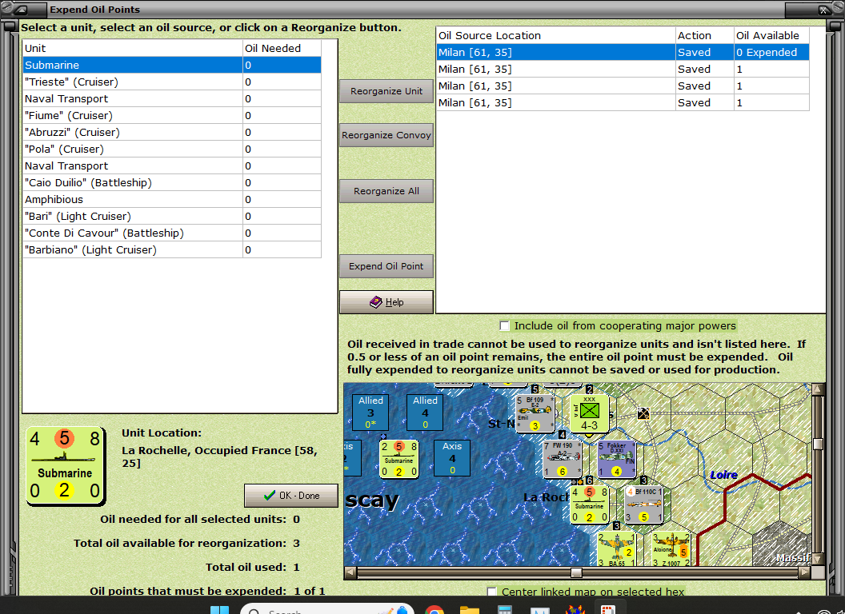Click the system menu icon in title bar
Image resolution: width=845 pixels, height=614 pixels.
point(20,9)
